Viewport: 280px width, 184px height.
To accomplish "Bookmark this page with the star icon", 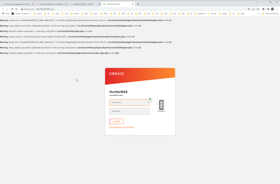I will [258, 9].
